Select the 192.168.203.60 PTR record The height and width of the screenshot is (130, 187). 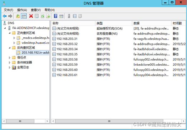(67, 70)
